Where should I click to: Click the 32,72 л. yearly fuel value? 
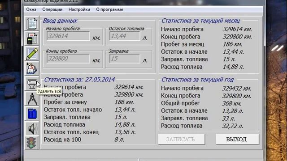(233, 126)
